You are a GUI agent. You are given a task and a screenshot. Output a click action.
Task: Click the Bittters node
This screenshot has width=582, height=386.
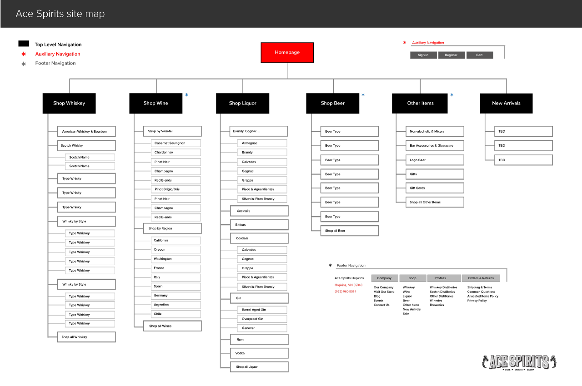[x=259, y=225]
